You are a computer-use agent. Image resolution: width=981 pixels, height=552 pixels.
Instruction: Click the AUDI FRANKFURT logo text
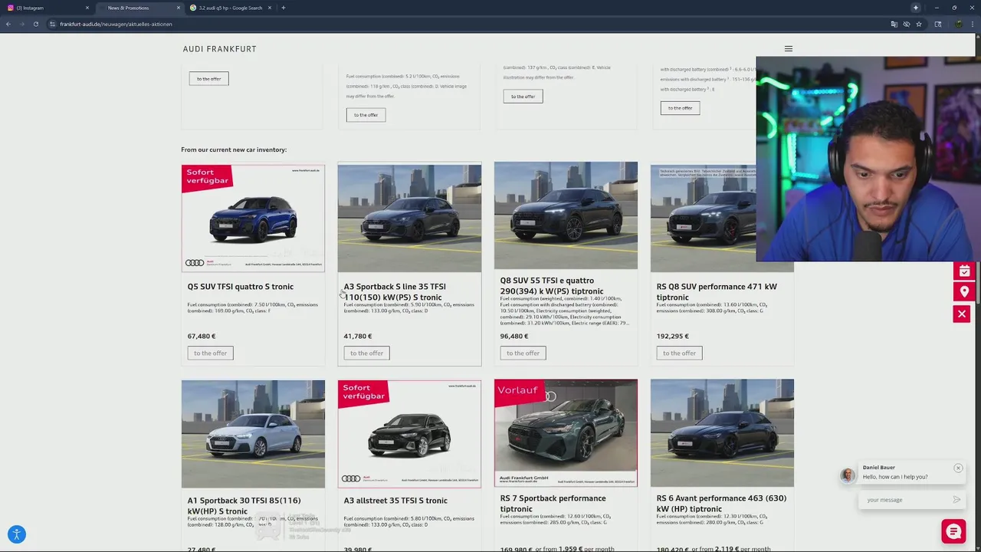tap(219, 49)
